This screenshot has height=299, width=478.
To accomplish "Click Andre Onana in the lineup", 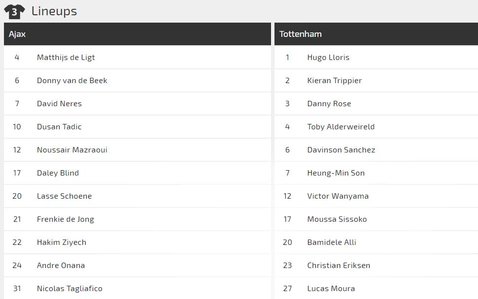I will click(x=61, y=266).
